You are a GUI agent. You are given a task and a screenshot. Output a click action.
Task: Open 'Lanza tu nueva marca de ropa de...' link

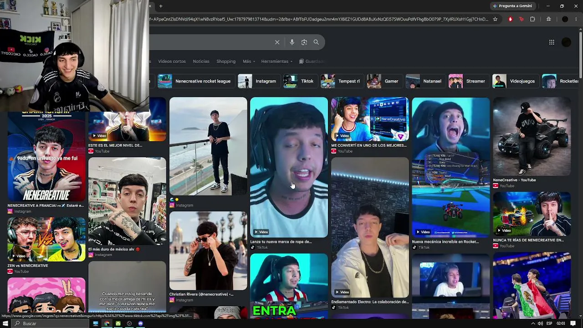(x=281, y=242)
